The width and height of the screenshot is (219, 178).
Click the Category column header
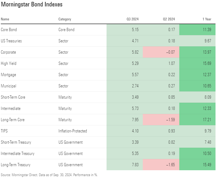tap(65, 19)
